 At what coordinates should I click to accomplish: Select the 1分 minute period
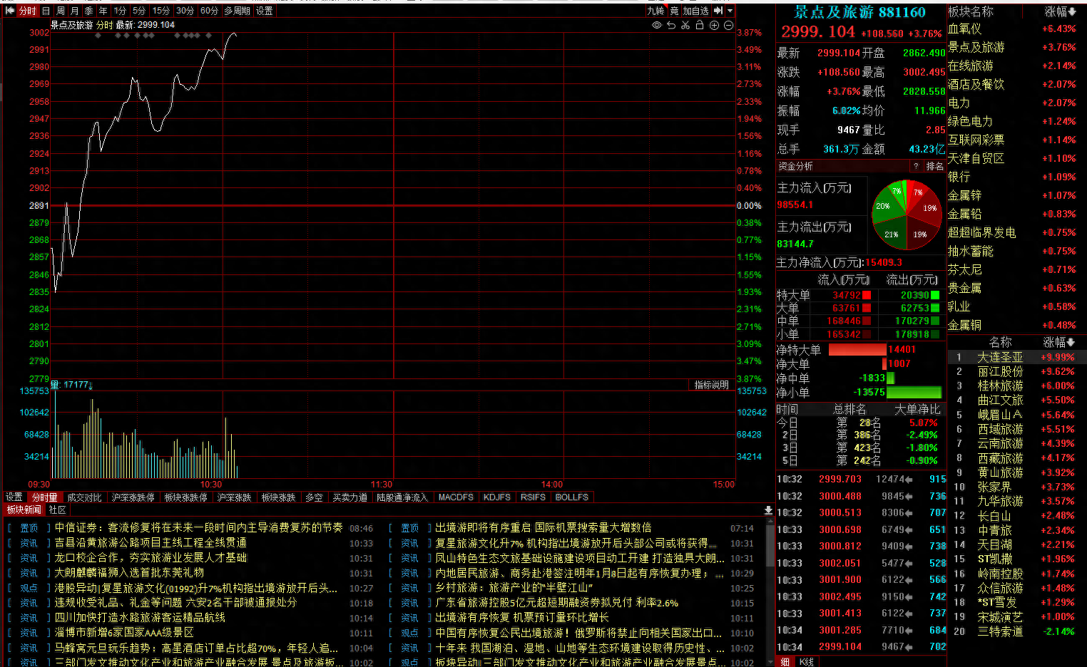120,11
